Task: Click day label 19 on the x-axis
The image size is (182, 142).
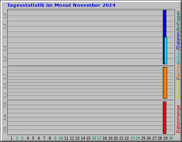Action: point(110,138)
